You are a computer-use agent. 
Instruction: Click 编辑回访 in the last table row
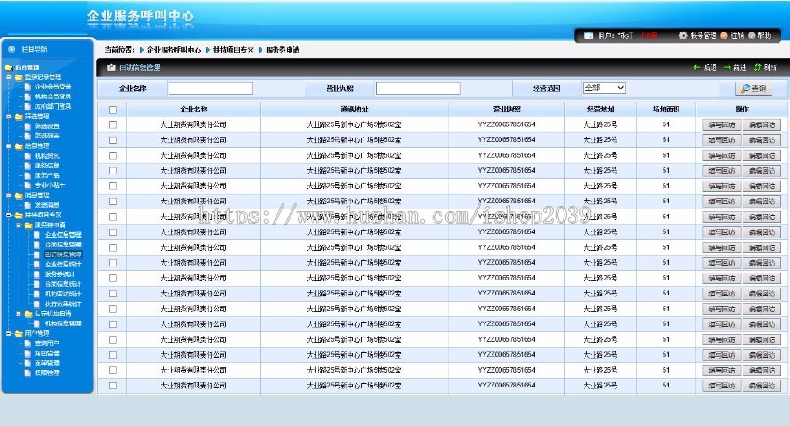(x=762, y=387)
